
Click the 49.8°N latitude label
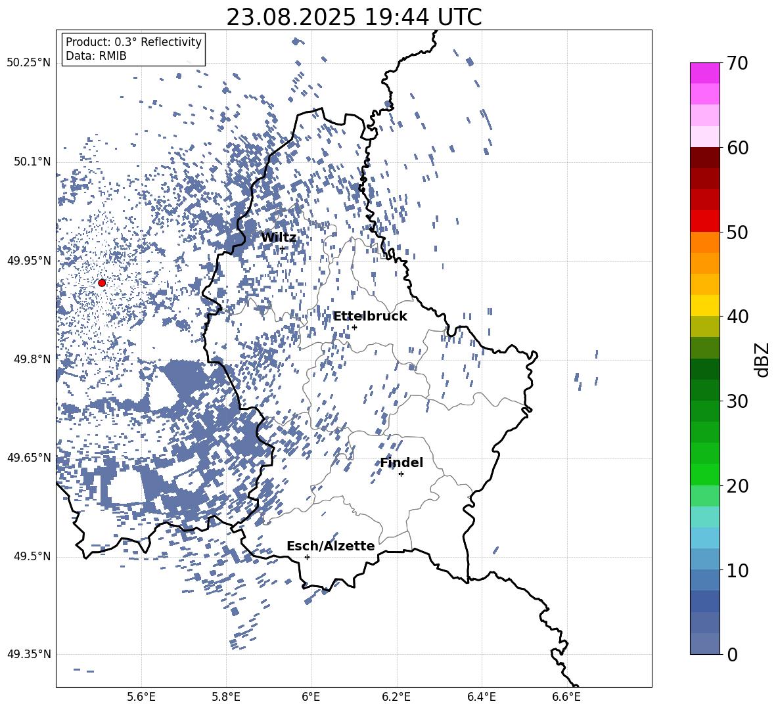coord(32,359)
